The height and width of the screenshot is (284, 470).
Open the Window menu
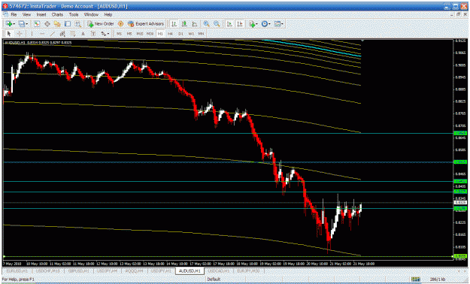click(x=91, y=14)
